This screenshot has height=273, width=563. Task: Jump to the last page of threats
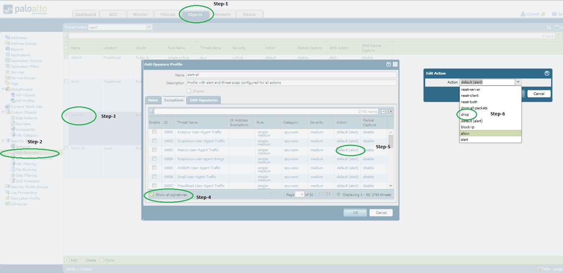click(327, 194)
